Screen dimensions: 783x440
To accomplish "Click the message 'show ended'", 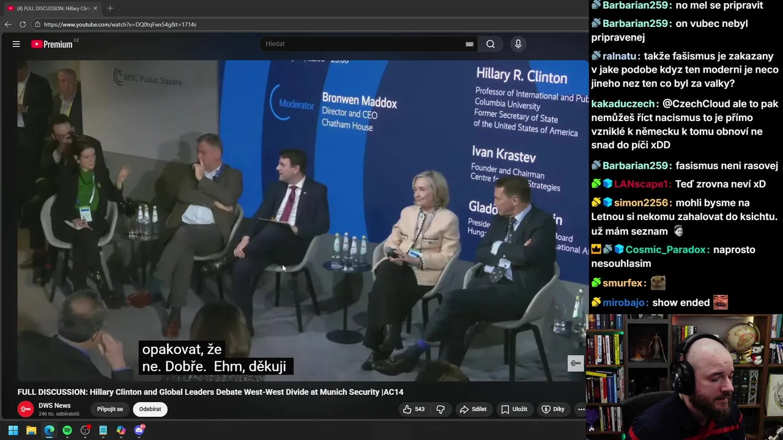I will [681, 302].
